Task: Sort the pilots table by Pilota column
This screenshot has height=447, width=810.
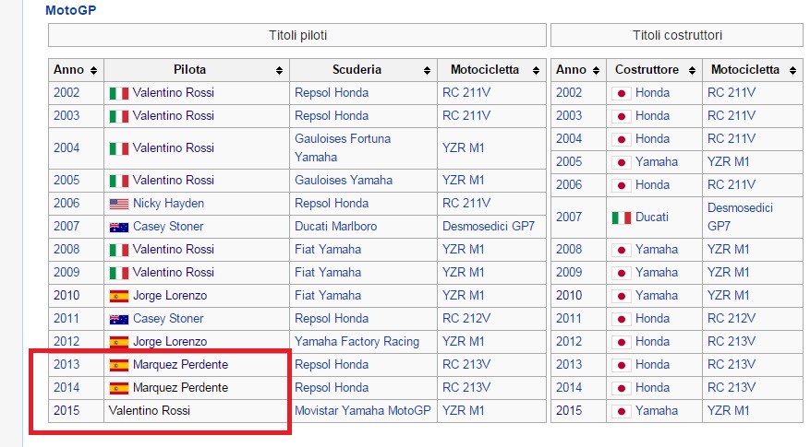Action: click(279, 70)
